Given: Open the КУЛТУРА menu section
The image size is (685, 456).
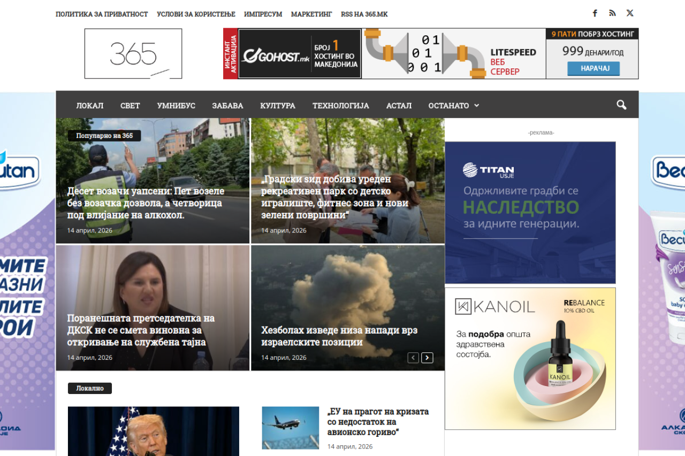Looking at the screenshot, I should 278,105.
